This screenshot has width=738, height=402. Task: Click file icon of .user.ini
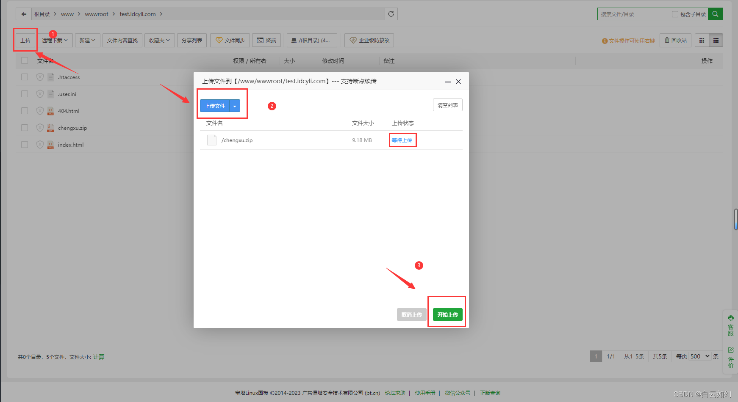pyautogui.click(x=50, y=94)
